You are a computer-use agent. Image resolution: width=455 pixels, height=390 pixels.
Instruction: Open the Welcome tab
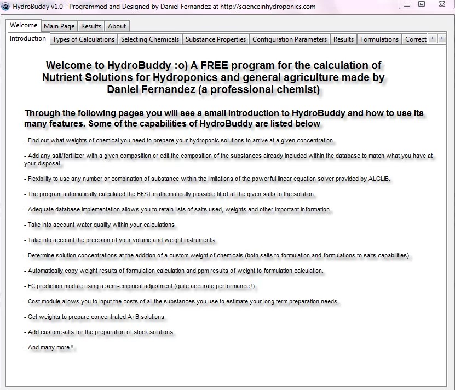tap(24, 25)
